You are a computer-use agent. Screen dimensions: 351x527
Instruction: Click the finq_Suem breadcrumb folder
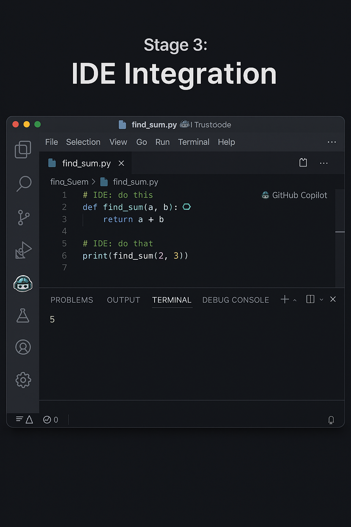(x=69, y=182)
